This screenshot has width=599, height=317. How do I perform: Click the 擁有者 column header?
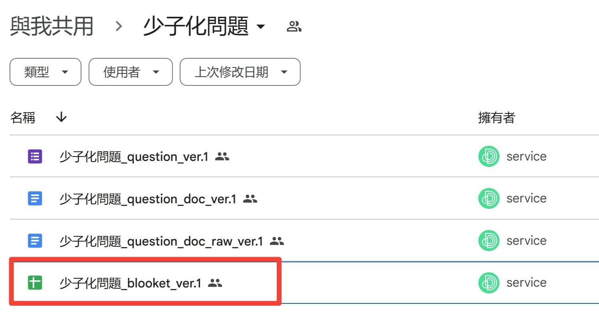pos(497,117)
